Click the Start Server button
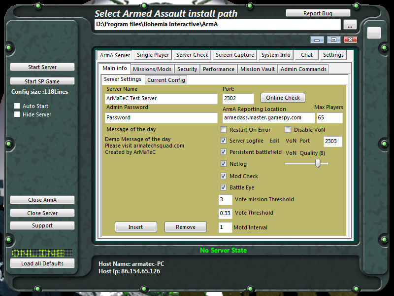 tap(42, 67)
